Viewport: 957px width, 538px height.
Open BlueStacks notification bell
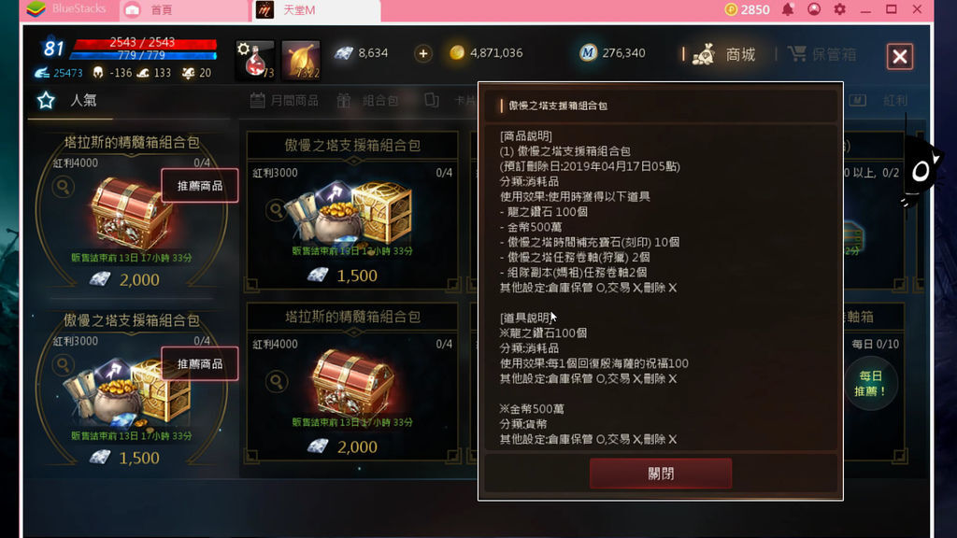[788, 9]
